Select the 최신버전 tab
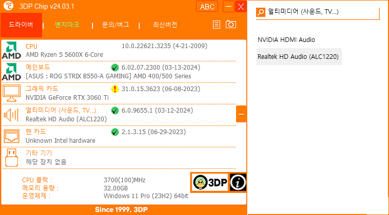 [x=165, y=25]
